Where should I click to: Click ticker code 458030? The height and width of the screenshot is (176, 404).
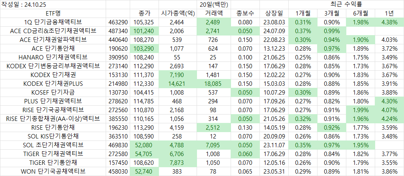point(118,171)
